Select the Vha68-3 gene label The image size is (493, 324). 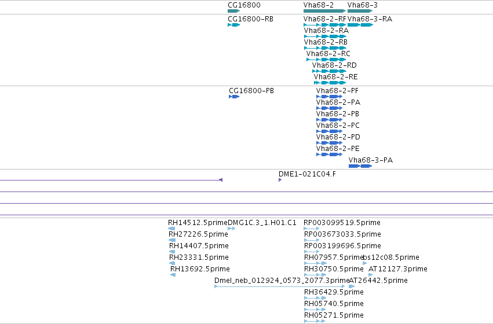pos(363,5)
